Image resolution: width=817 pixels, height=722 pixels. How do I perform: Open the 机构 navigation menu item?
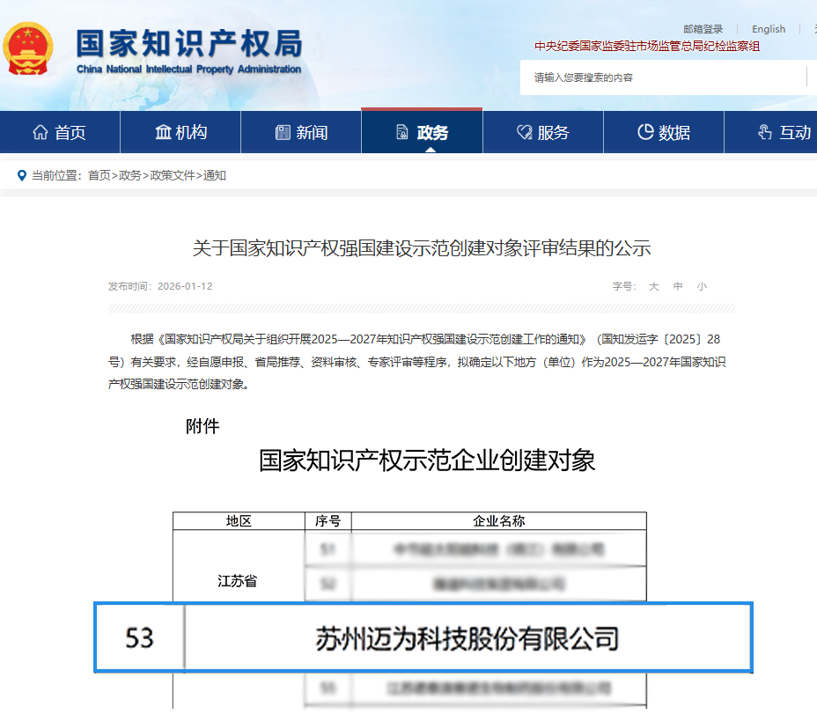(x=180, y=132)
